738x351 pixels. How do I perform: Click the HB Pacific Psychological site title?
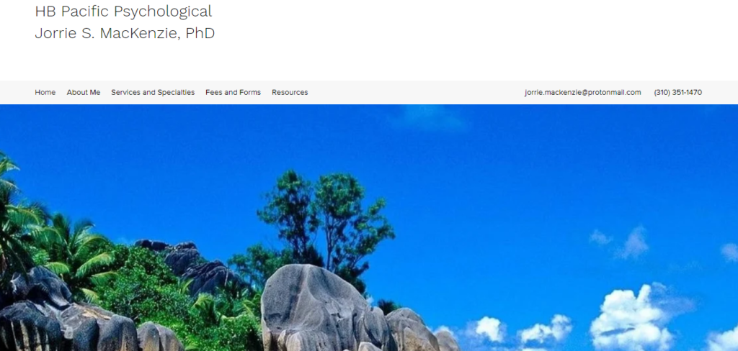coord(123,12)
